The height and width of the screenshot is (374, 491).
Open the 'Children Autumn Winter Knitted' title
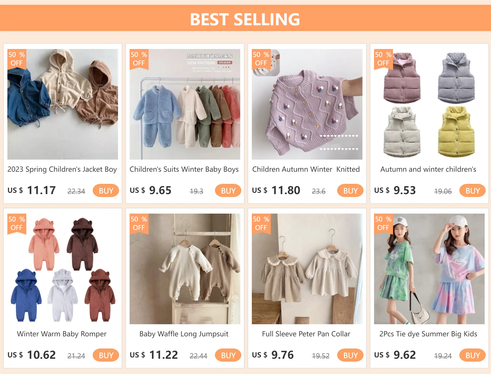tap(306, 169)
